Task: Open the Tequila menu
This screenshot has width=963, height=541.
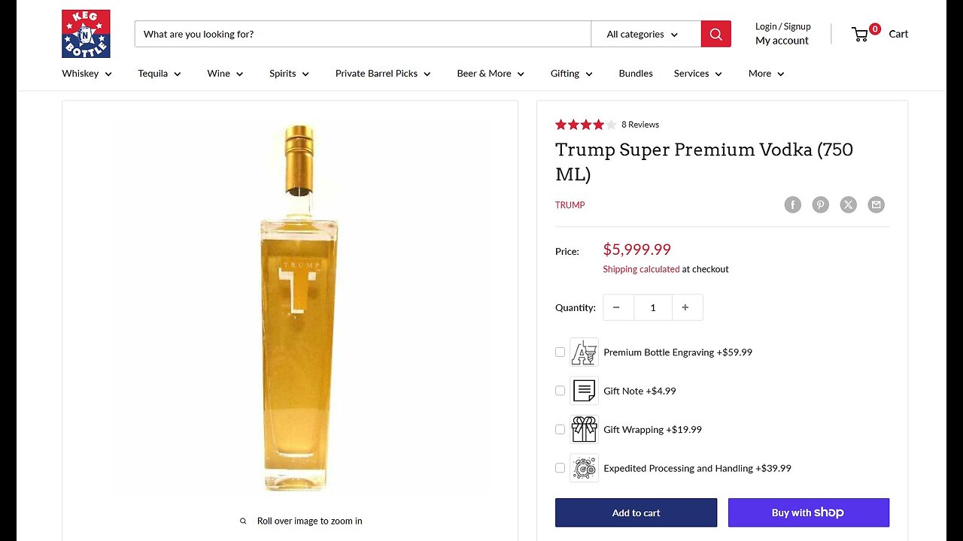Action: coord(159,74)
